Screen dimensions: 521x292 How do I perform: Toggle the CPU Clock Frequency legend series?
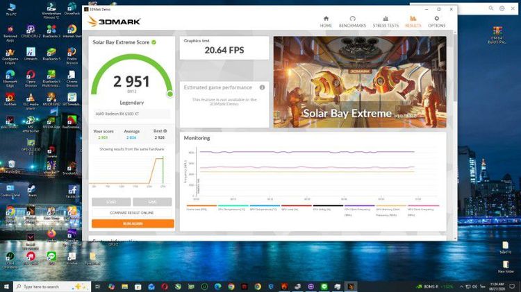point(360,211)
